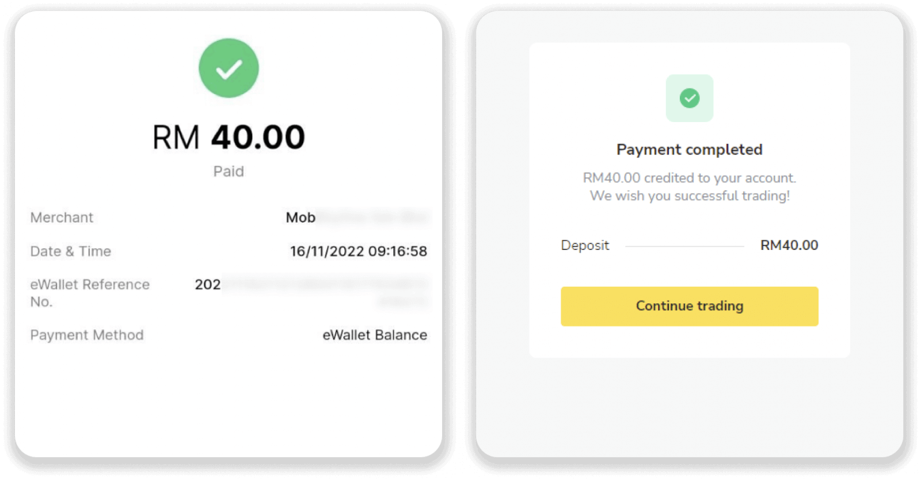Screen dimensions: 921x479
Task: Click the Payment Method label
Action: tap(86, 335)
